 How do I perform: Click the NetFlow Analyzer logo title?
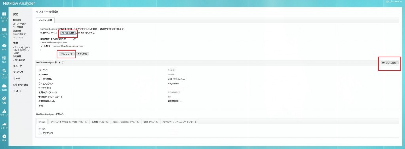coord(19,3)
